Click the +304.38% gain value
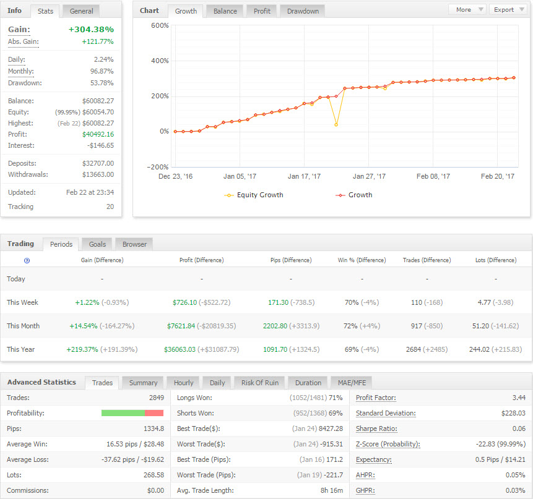This screenshot has height=499, width=533. 91,30
